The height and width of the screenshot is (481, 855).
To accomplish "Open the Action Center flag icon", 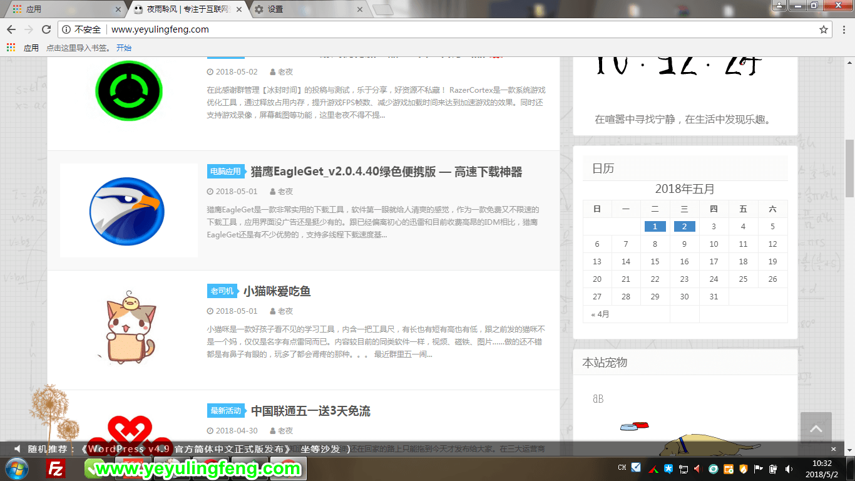I will [x=759, y=468].
